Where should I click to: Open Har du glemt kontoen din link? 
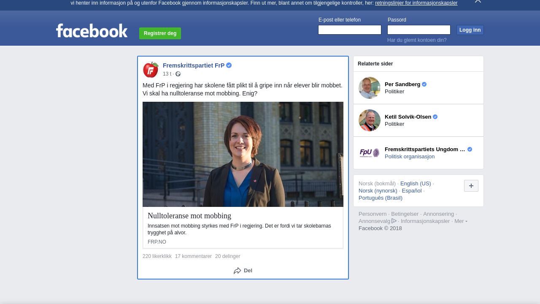417,40
